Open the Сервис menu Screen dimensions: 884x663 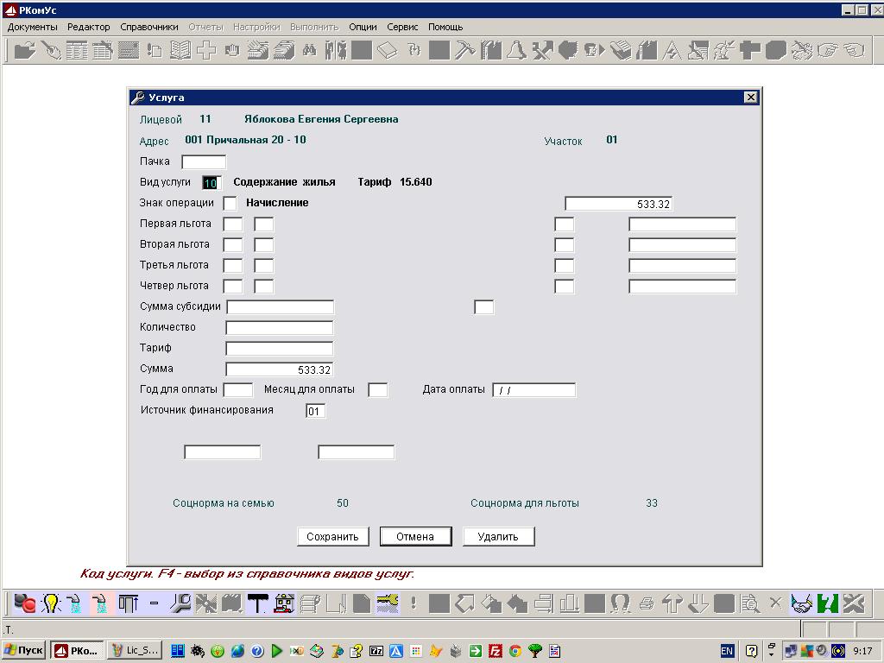[x=402, y=27]
